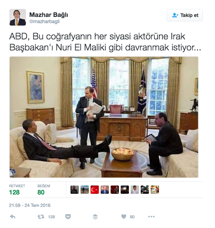Open more options via the three dots
Image resolution: width=215 pixels, height=228 pixels.
point(151,217)
